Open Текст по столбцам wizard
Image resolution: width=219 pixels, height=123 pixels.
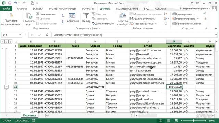[x=123, y=19]
